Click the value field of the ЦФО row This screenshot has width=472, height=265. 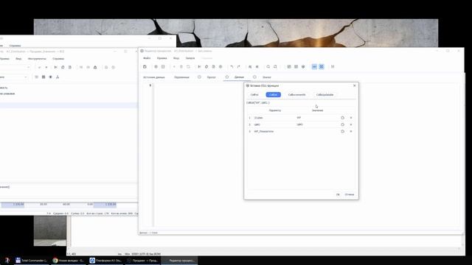[317, 124]
